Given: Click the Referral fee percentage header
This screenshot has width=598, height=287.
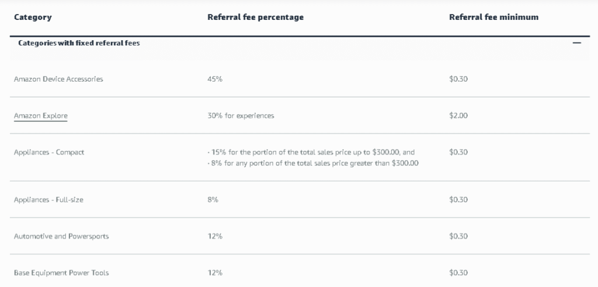Looking at the screenshot, I should (255, 17).
